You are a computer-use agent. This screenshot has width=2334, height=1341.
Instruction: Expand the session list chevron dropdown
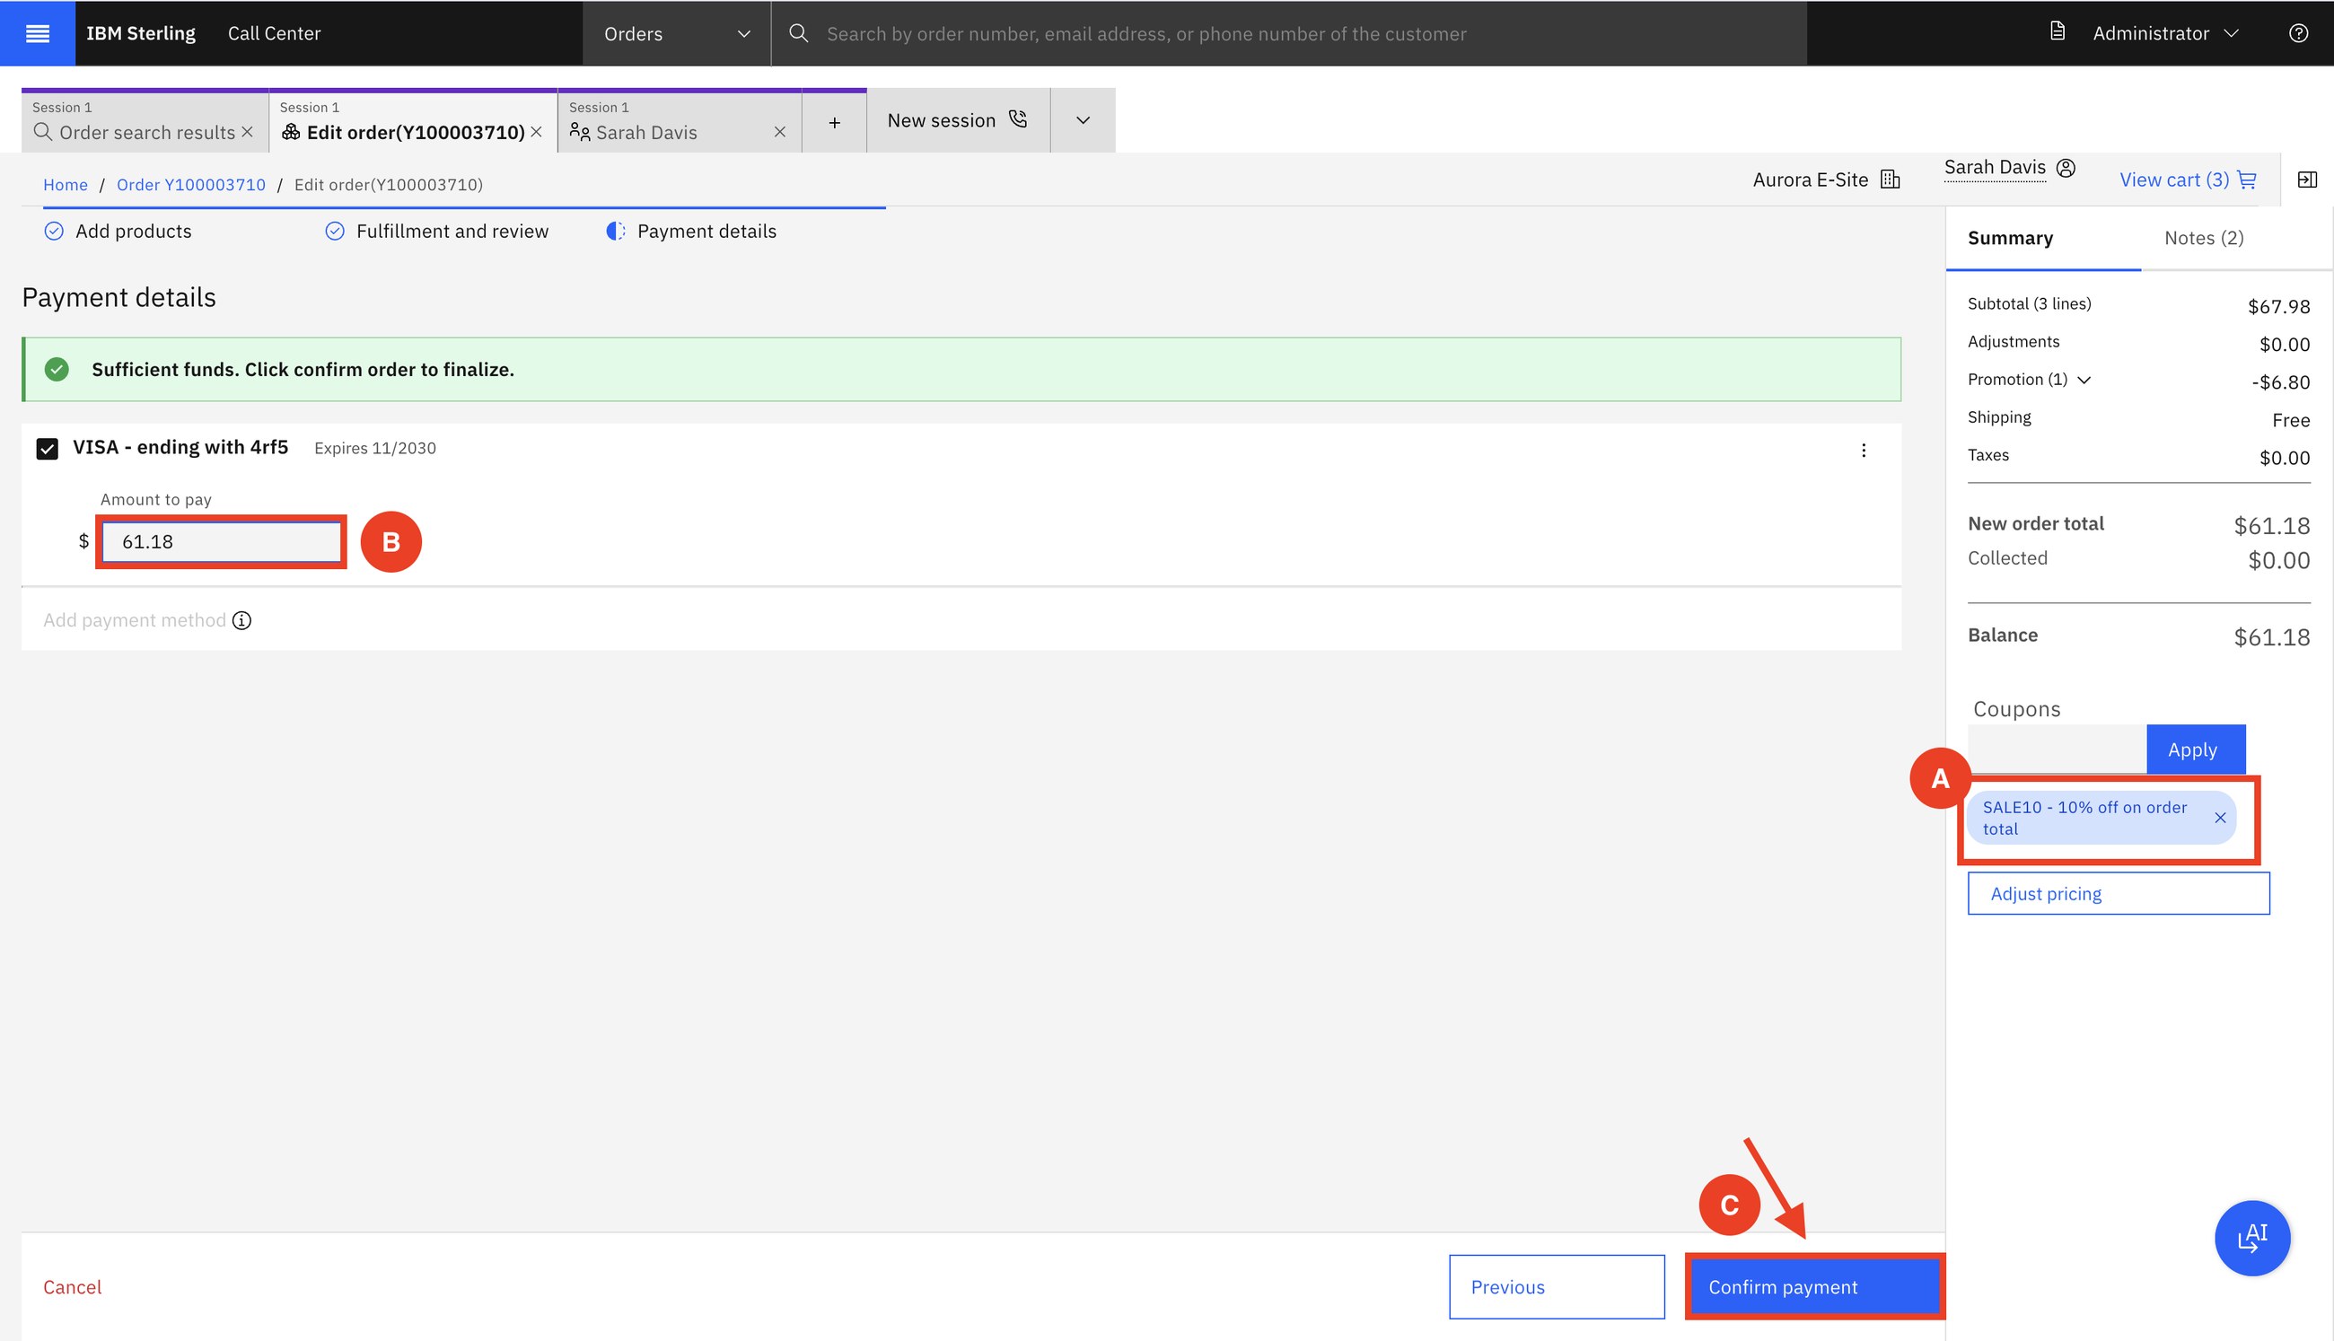[1083, 120]
